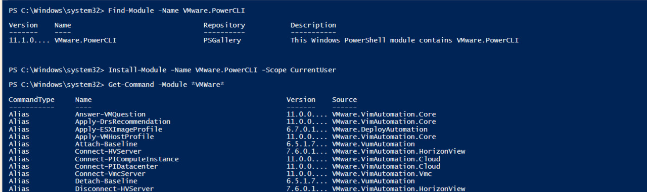Click the Apply-DrsRecommendation alias name
Image resolution: width=647 pixels, height=192 pixels.
click(123, 122)
